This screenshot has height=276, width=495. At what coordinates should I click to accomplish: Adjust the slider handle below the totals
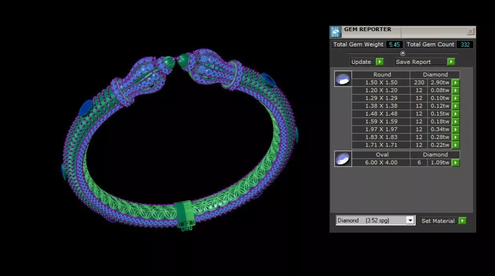tap(403, 53)
